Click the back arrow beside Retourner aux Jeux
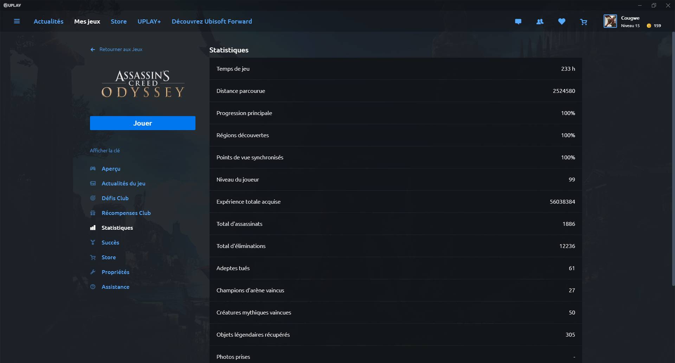Image resolution: width=675 pixels, height=363 pixels. pos(93,50)
